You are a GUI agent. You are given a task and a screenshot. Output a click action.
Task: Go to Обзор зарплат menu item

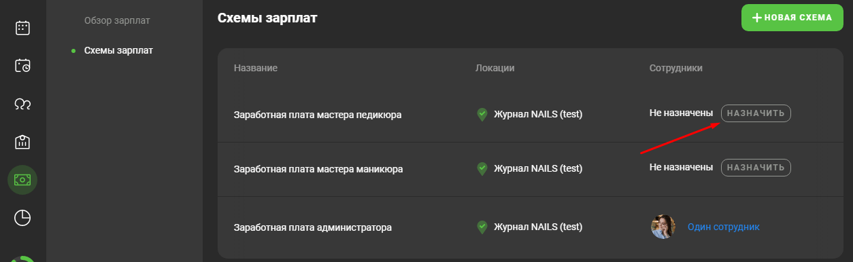pyautogui.click(x=117, y=20)
